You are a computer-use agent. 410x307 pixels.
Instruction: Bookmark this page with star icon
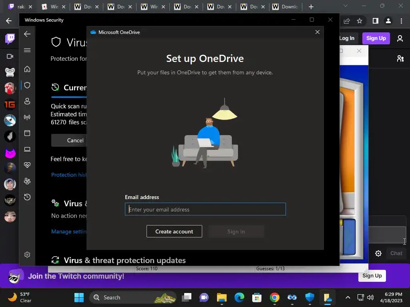(360, 21)
